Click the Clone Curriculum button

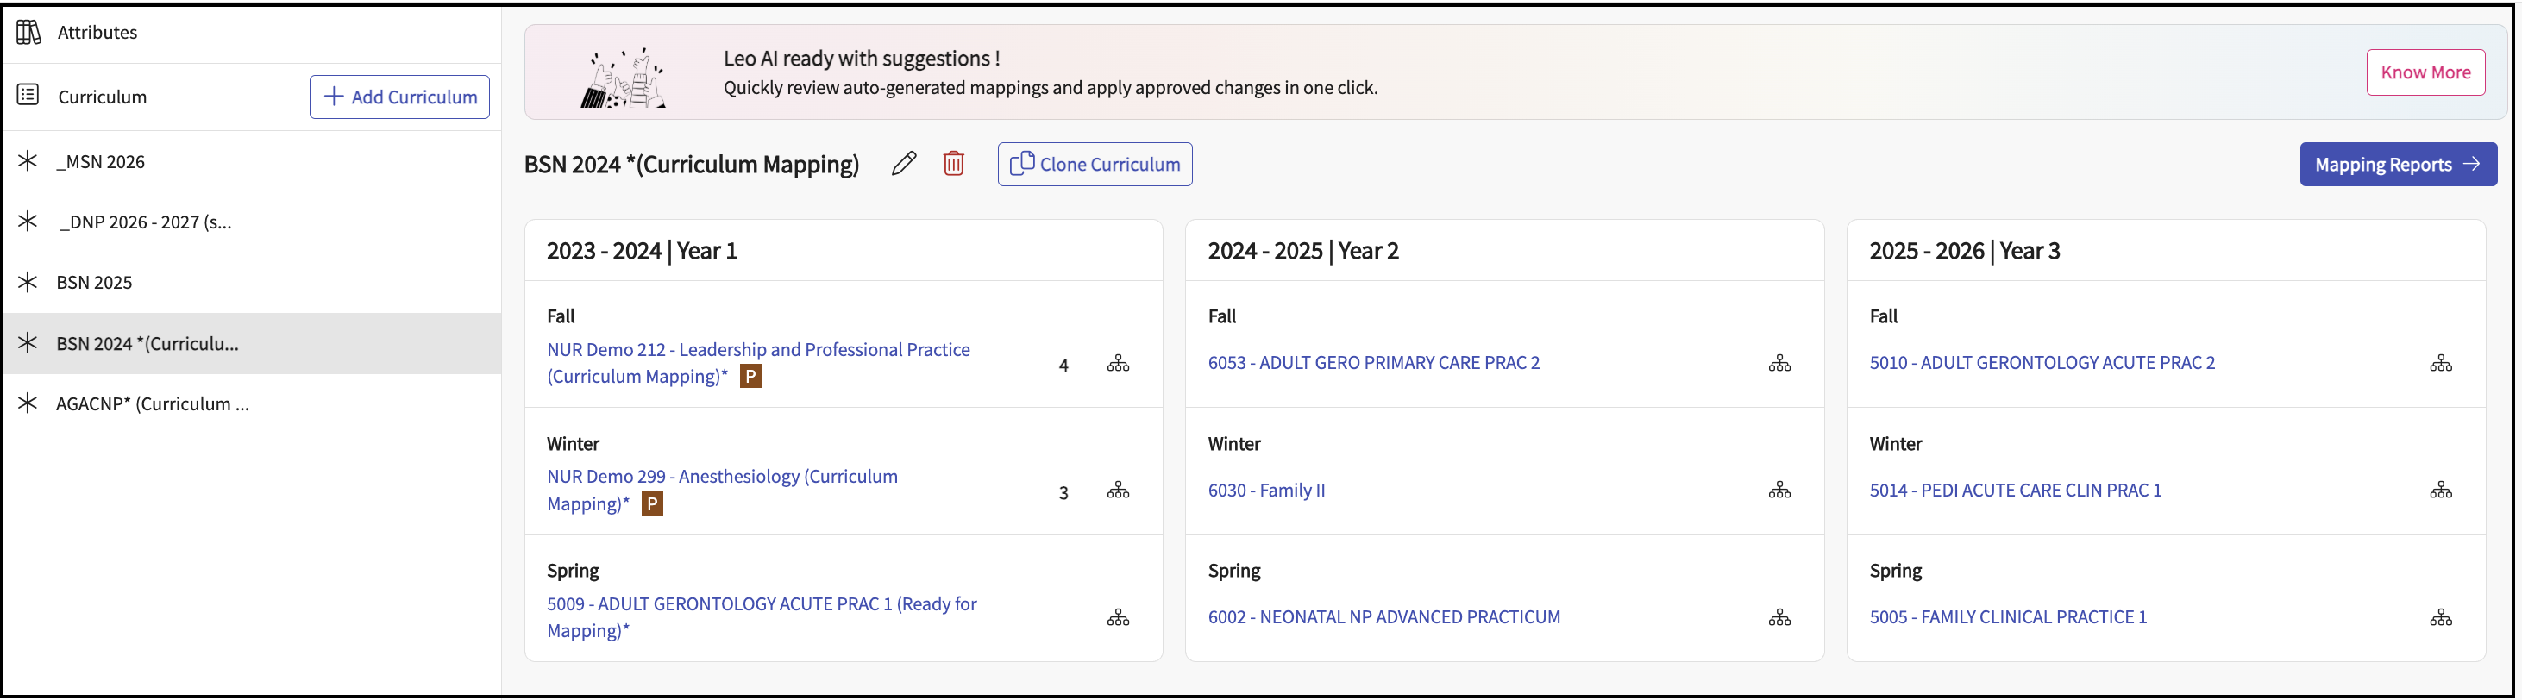[1094, 165]
